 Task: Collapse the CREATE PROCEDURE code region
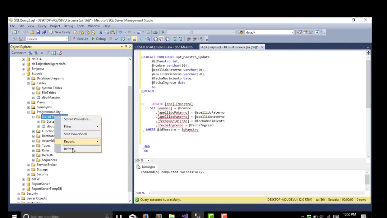tap(142, 57)
